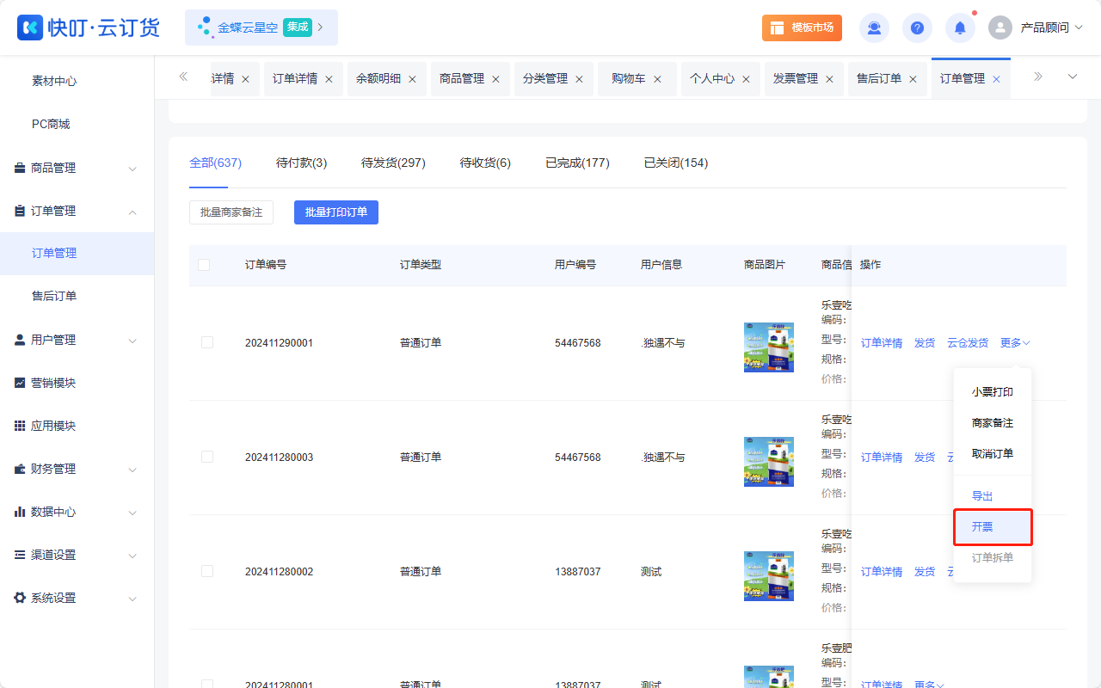Open 更多 dropdown for order 202411290001
This screenshot has width=1101, height=688.
(1015, 343)
